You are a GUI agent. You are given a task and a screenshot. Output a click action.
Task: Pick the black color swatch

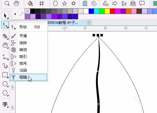point(33,11)
